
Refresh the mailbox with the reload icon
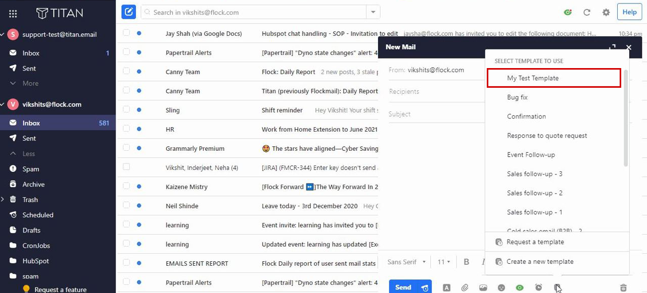587,12
